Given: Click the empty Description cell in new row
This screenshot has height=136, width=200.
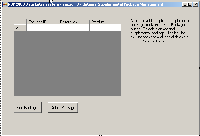Looking at the screenshot, I should pos(74,28).
